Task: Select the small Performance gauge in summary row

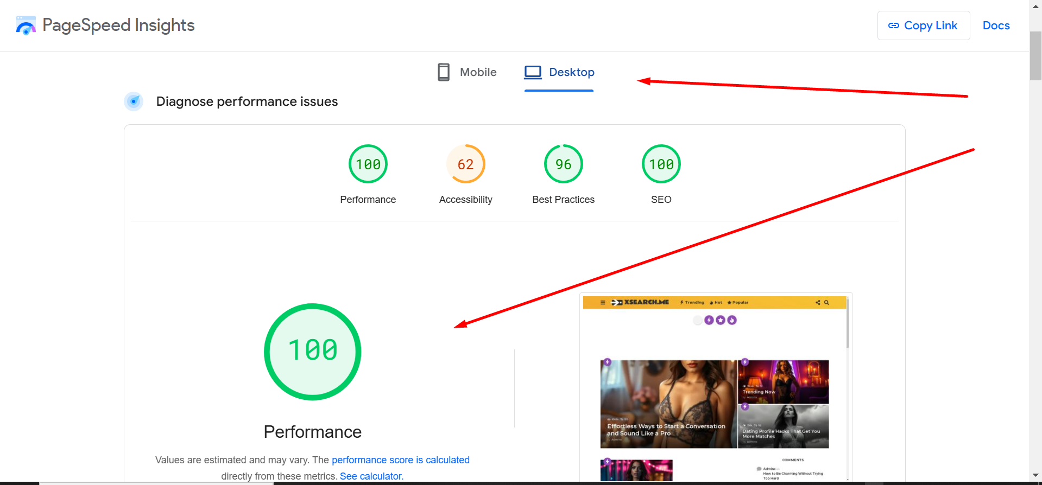Action: click(368, 164)
